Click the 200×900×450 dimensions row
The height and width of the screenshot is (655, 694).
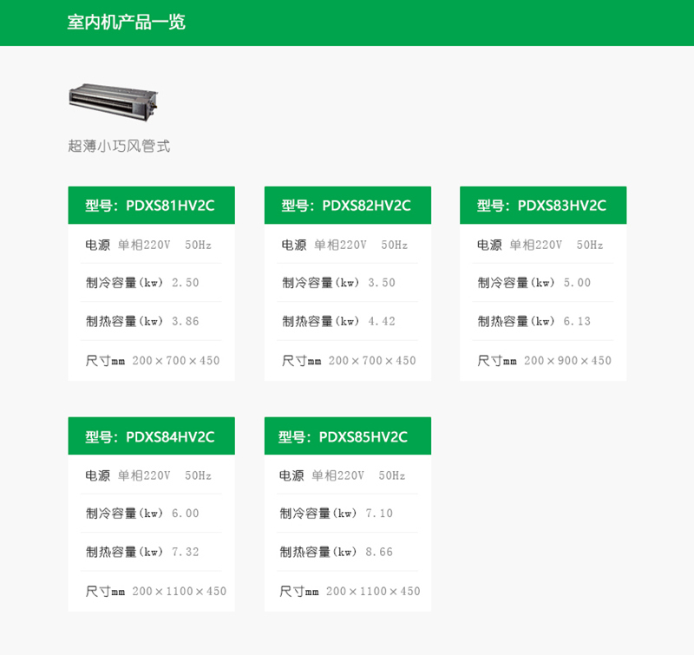point(544,360)
